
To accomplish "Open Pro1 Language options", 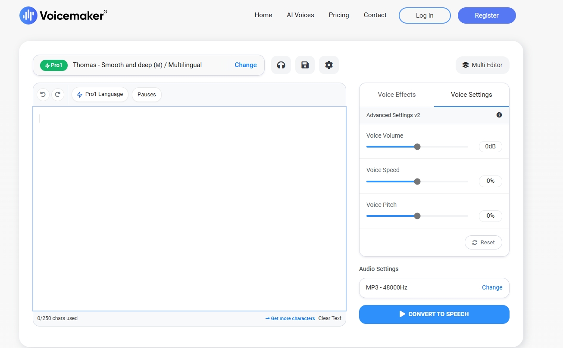I will coord(100,95).
